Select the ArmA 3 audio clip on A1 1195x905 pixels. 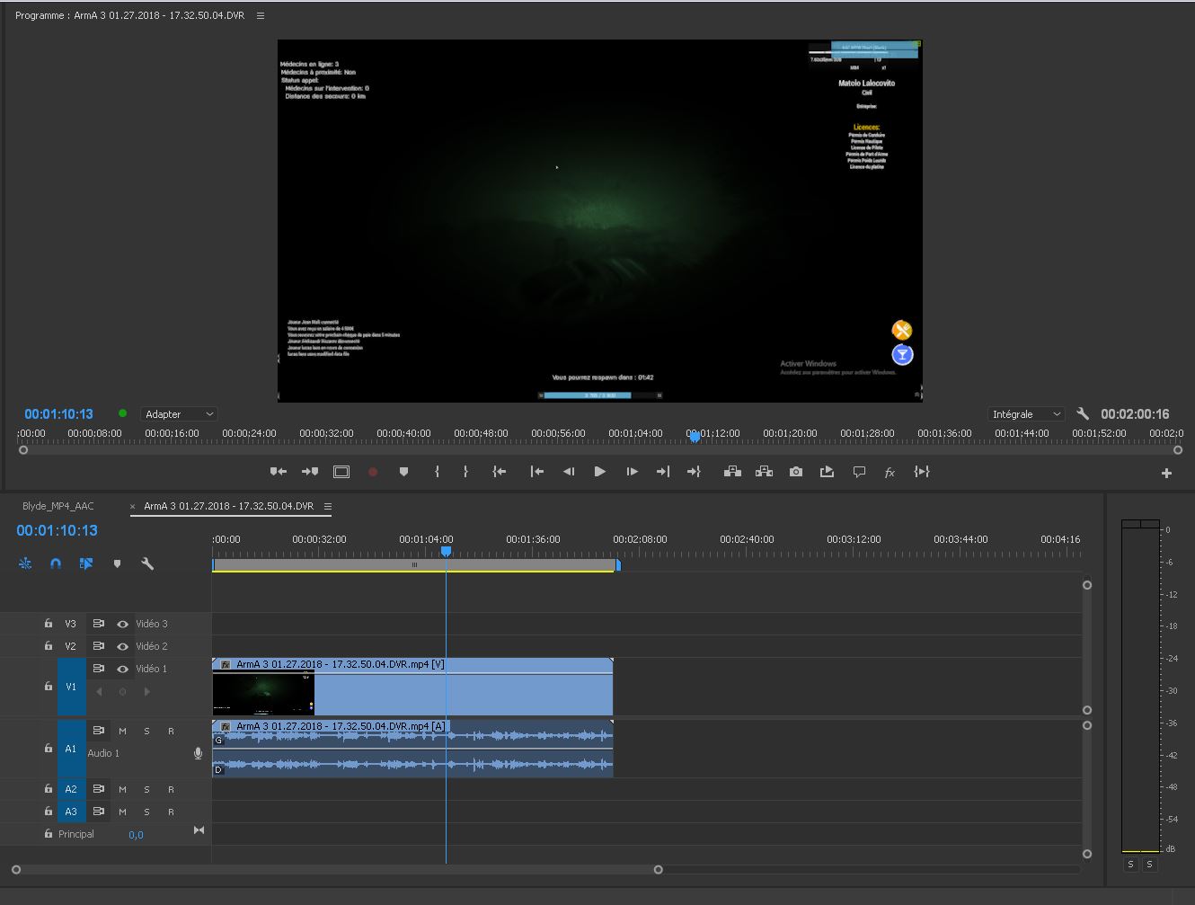click(x=412, y=749)
